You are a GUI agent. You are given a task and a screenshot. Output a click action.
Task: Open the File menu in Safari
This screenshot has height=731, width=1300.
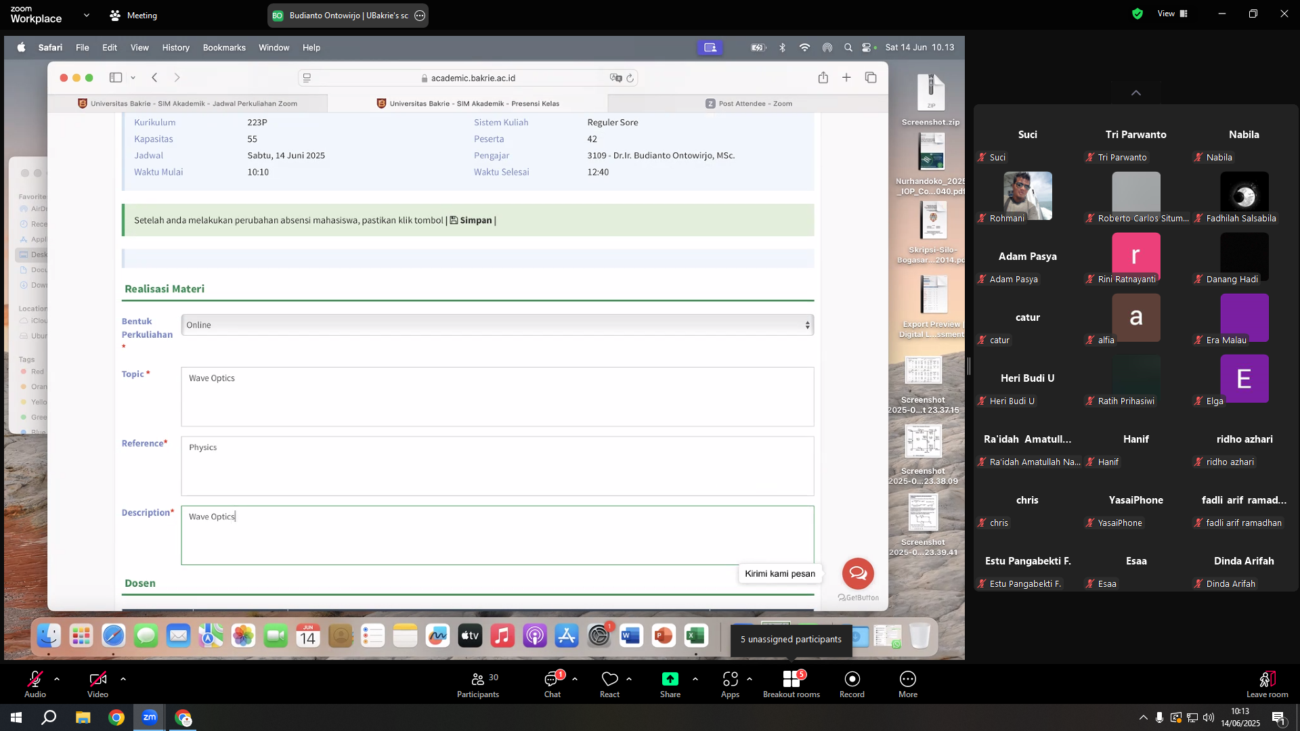(83, 47)
